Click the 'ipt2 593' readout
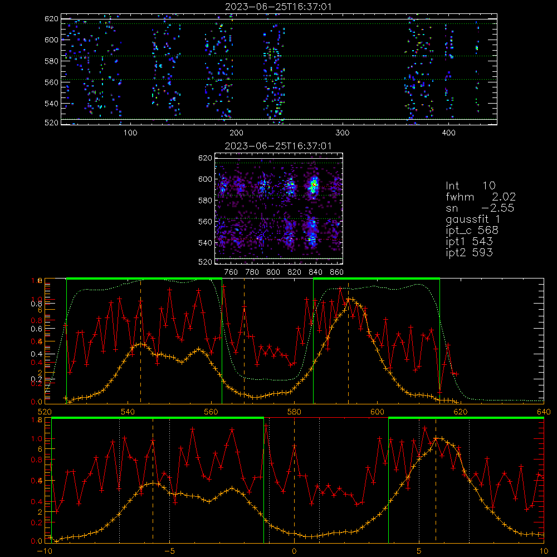Screen dimensions: 557x557 pos(469,252)
